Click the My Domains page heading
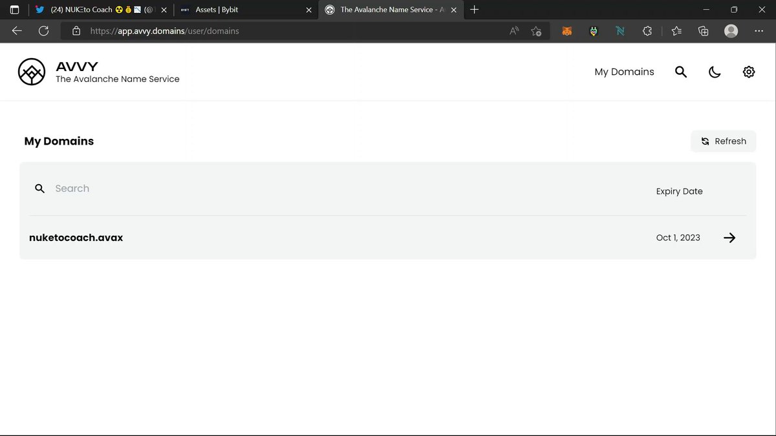 [x=59, y=141]
